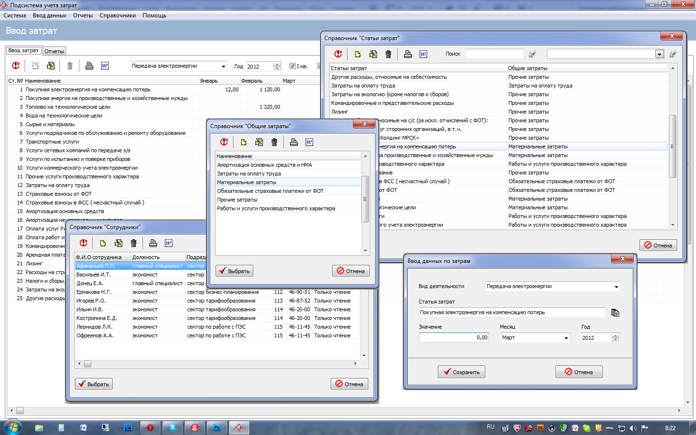
Task: Click the Поиск search field
Action: point(494,54)
